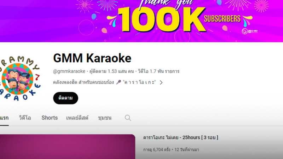Click the ติดตาม subscribe button
This screenshot has height=159, width=283.
(x=65, y=98)
